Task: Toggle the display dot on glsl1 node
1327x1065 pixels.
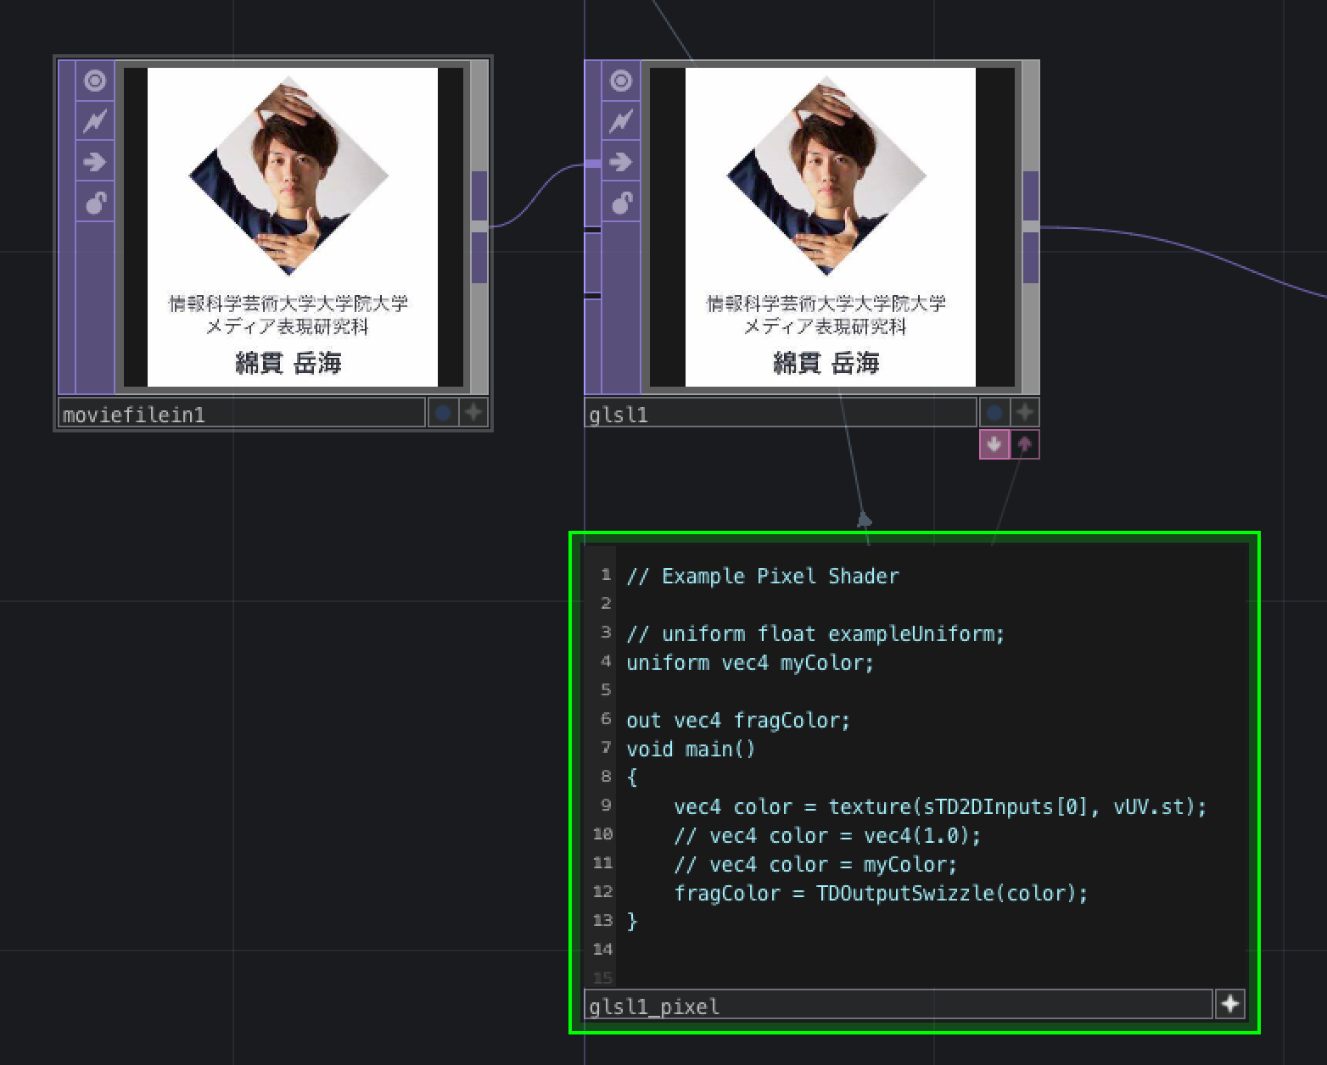Action: click(x=994, y=411)
